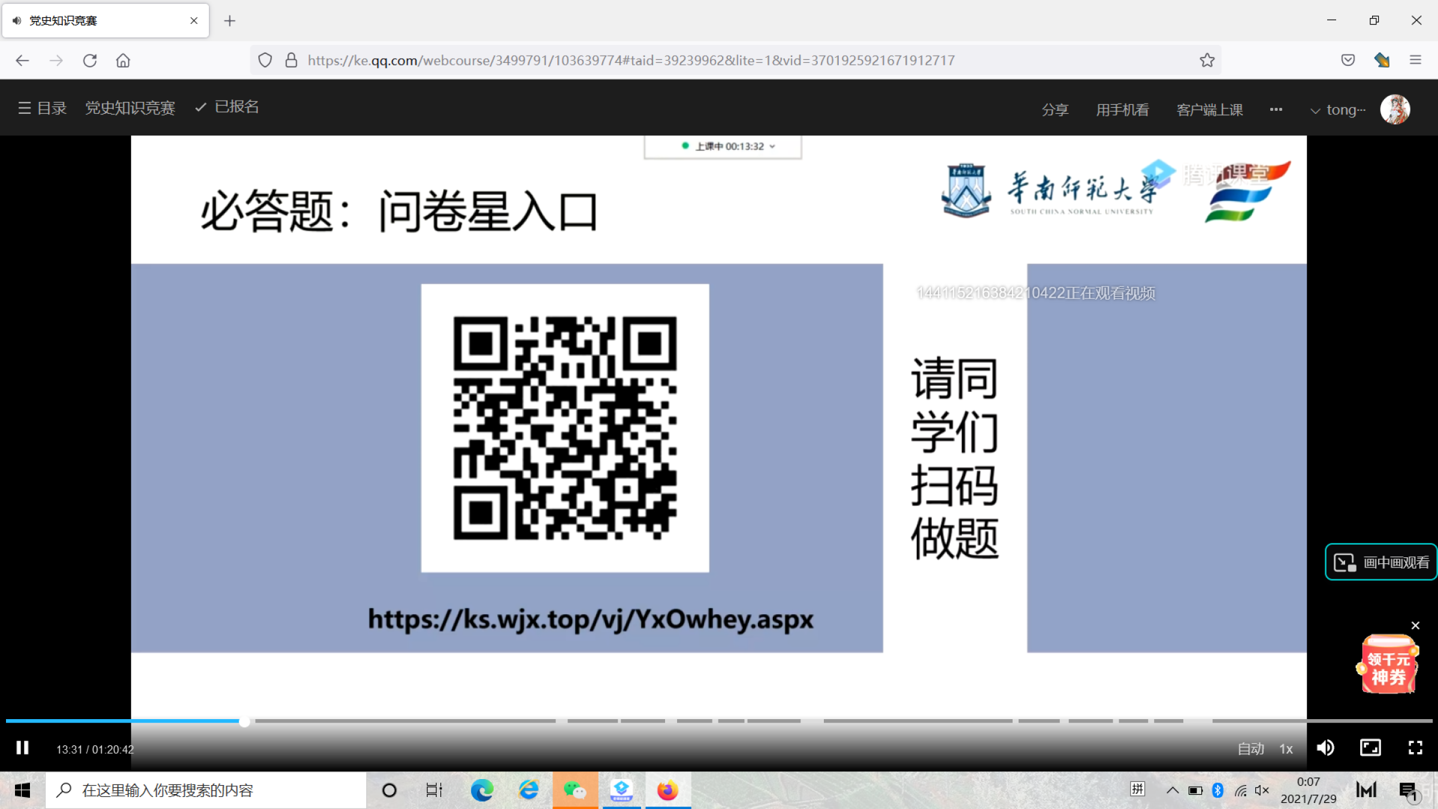Open Cortana from the taskbar

click(x=389, y=790)
